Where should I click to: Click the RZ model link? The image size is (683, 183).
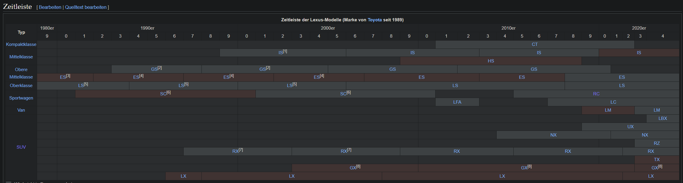[657, 143]
